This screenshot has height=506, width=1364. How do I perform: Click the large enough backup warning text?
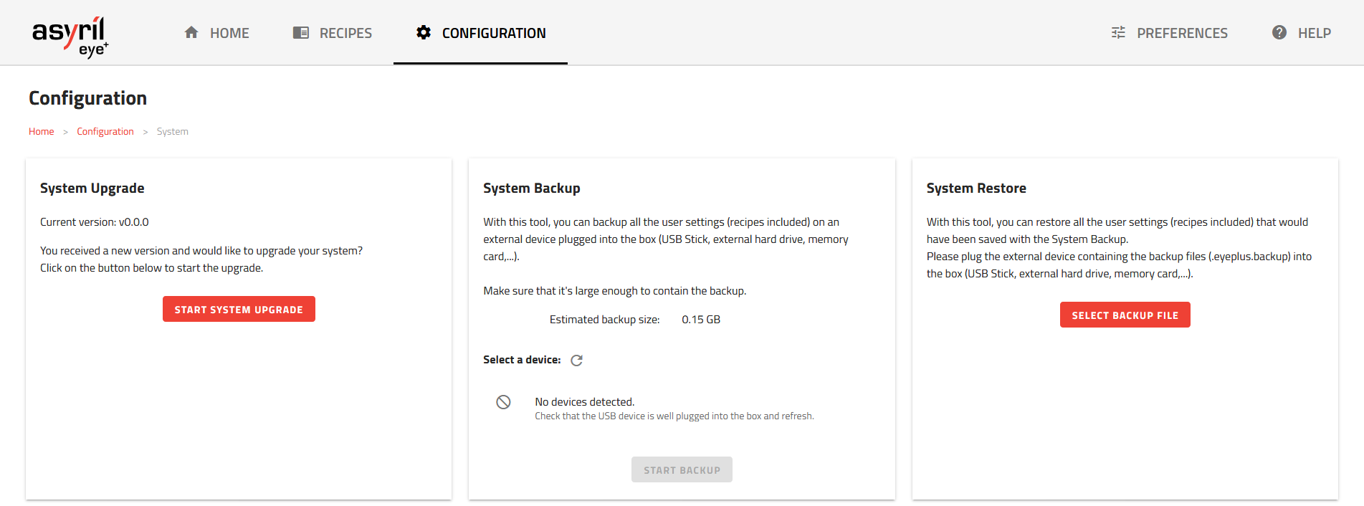(615, 291)
